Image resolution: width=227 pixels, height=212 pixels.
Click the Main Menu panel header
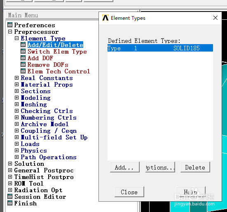click(52, 15)
